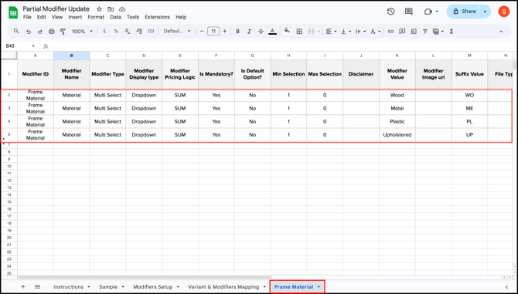Insert a chart
This screenshot has width=518, height=294.
coord(414,32)
